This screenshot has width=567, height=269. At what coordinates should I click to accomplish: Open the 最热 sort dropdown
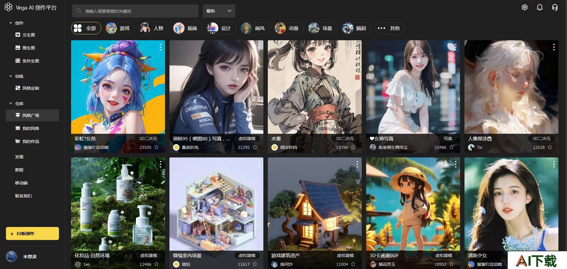click(219, 11)
